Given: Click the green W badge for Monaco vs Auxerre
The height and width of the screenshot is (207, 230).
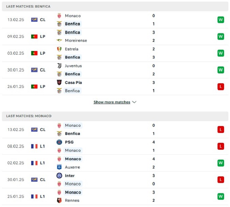Looking at the screenshot, I should [x=221, y=163].
